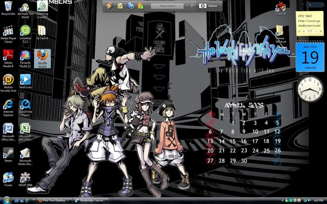Open the notepad icon in HP Advisor dock
Image resolution: width=327 pixels, height=204 pixels.
point(120,6)
